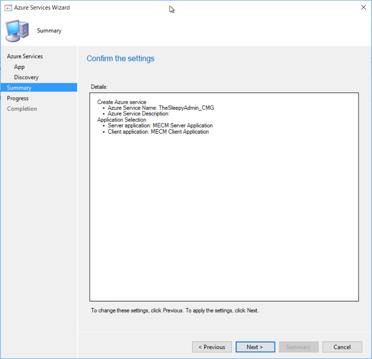Screen dimensions: 372x359
Task: Cancel the Azure Services Wizard
Action: 342,347
